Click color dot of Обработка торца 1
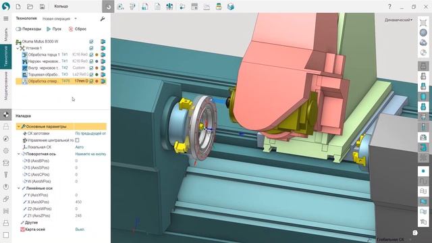Viewport: 432px width, 243px height. pos(97,55)
